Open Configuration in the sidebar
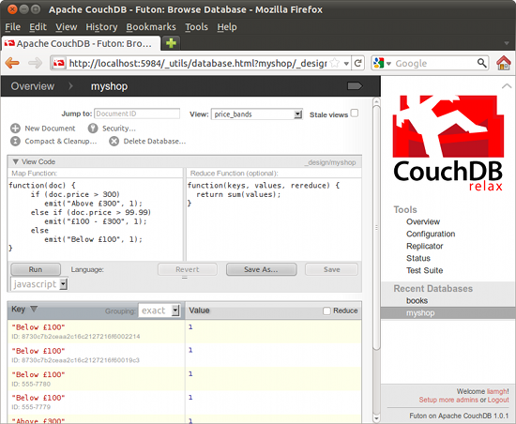Image resolution: width=516 pixels, height=424 pixels. coord(431,234)
